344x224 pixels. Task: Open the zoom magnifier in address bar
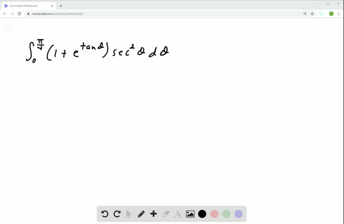305,14
